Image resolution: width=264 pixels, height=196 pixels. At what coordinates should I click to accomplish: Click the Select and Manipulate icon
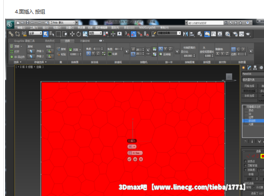click(x=113, y=34)
